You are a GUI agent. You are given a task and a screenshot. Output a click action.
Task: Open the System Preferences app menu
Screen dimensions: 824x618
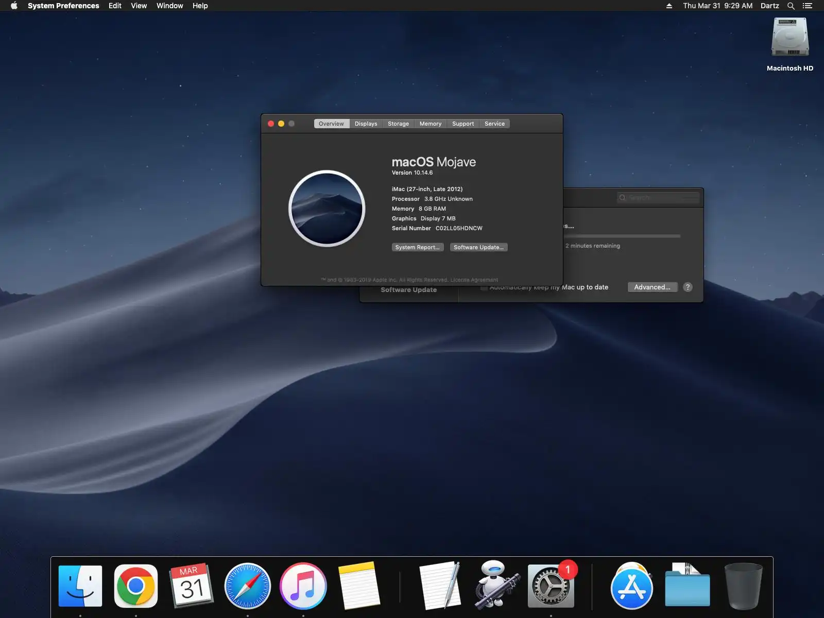click(63, 6)
